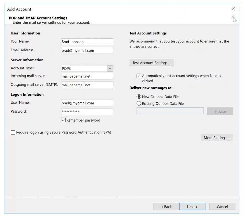Return with the Back button
245x216 pixels.
[x=166, y=207]
